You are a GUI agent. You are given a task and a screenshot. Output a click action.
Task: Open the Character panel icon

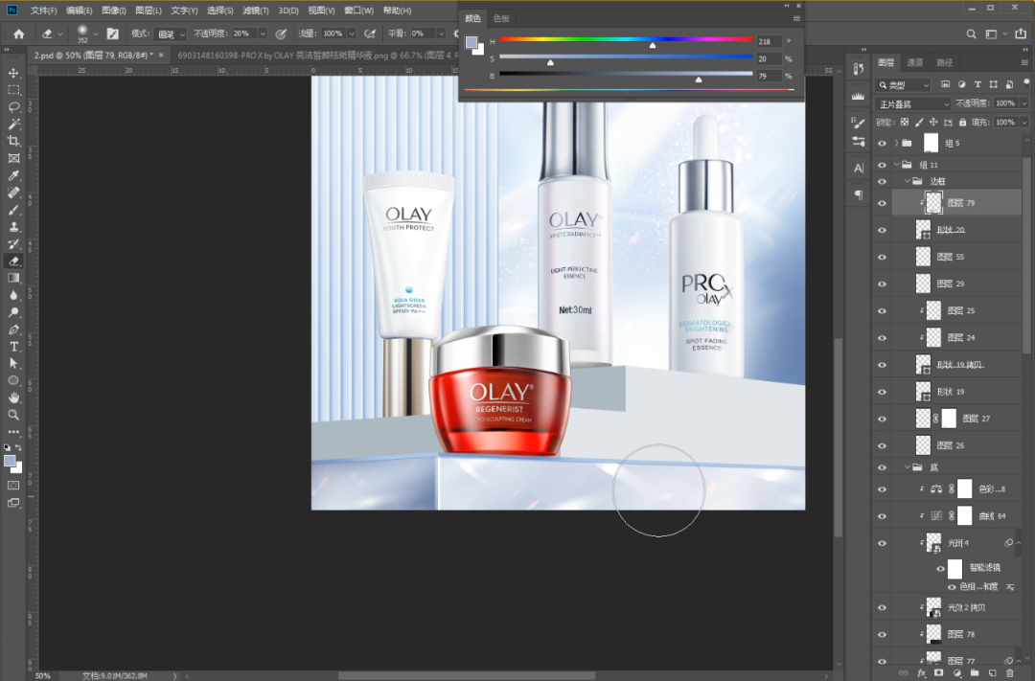pos(858,169)
